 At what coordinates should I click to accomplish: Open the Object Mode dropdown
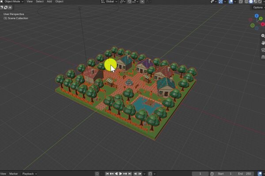pyautogui.click(x=12, y=1)
